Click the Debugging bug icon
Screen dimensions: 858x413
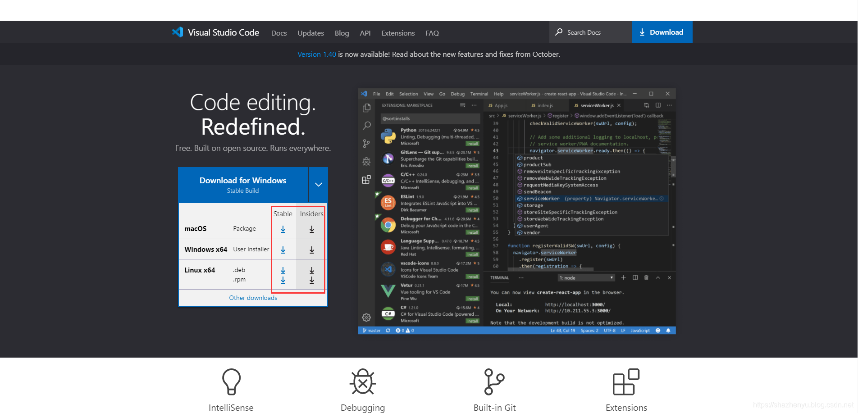[x=362, y=381]
